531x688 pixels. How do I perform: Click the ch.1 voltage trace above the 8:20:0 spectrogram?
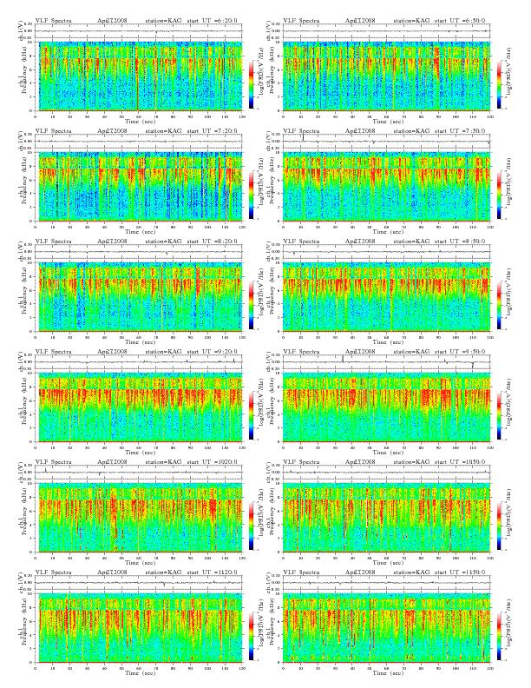(x=139, y=251)
